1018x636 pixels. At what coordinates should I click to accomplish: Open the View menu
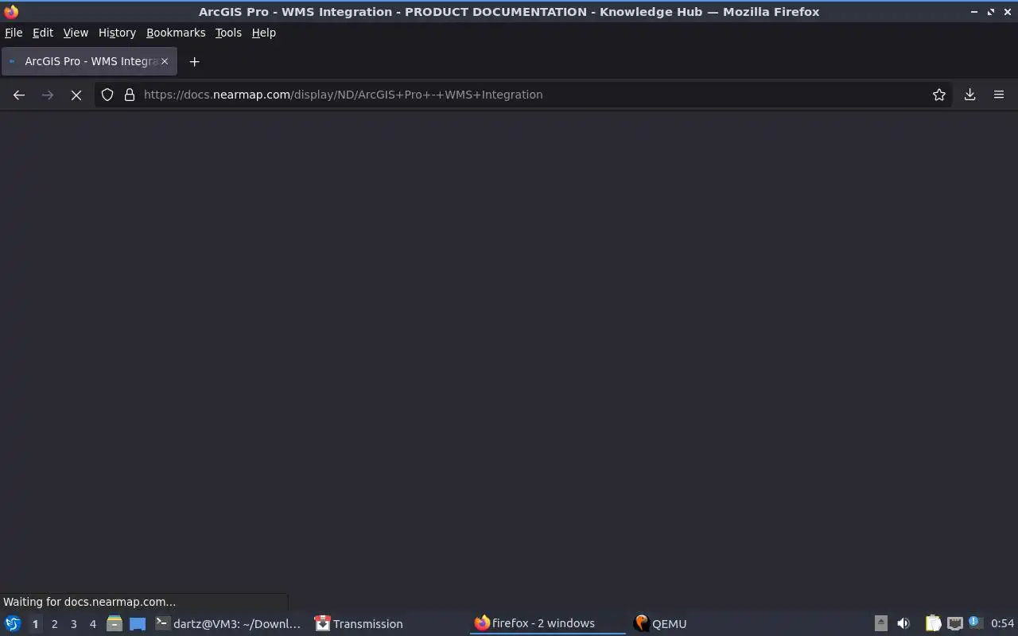click(x=76, y=33)
